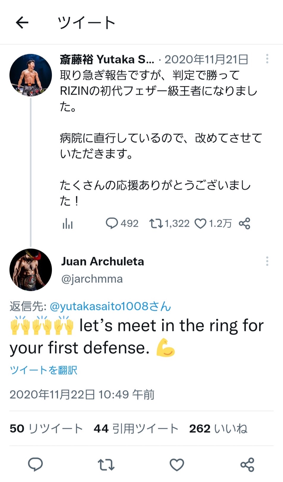Image resolution: width=283 pixels, height=482 pixels.
Task: Share Juan Archuleta's reply tweet
Action: 247,464
